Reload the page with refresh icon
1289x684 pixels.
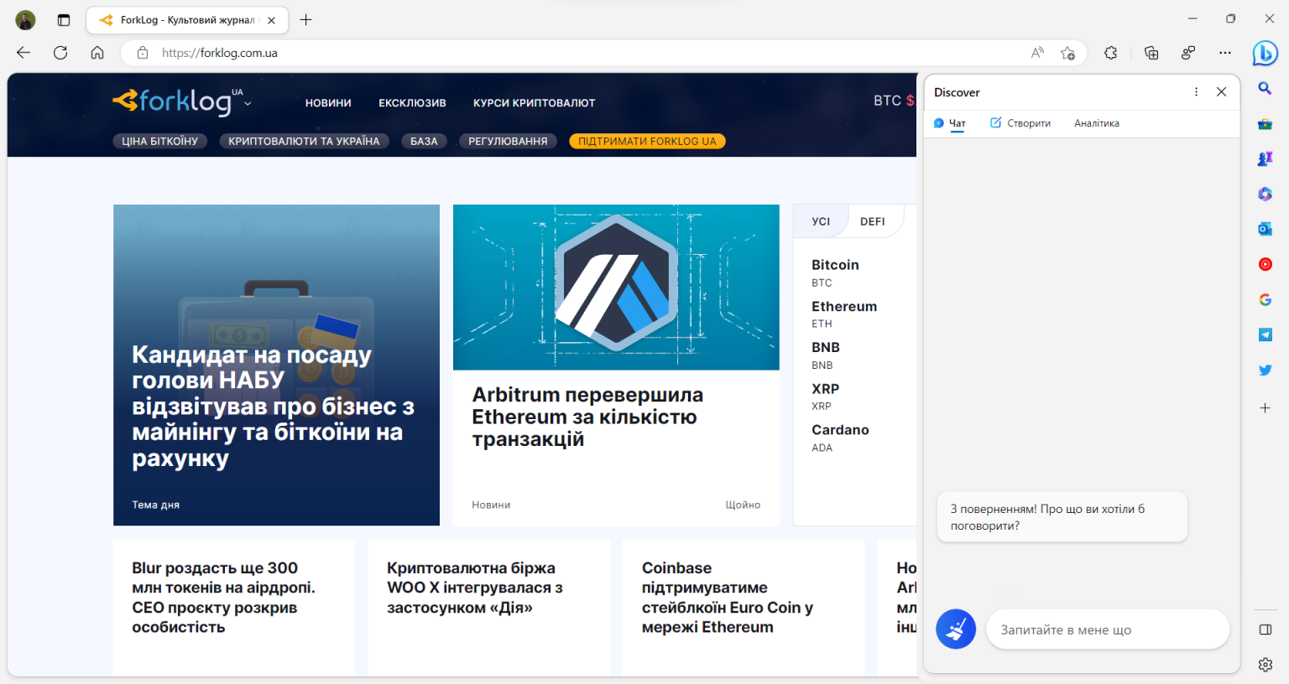pos(60,53)
